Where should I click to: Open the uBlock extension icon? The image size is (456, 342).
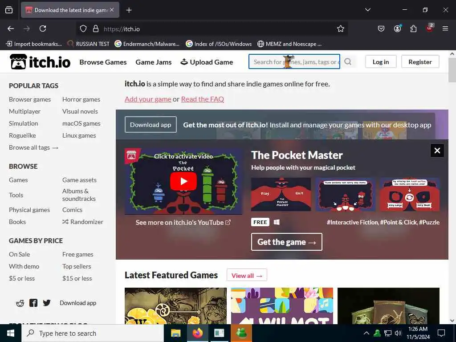coord(430,28)
